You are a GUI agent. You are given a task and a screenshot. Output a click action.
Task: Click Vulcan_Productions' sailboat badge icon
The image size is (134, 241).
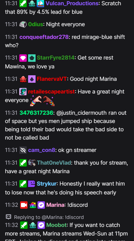click(x=41, y=3)
